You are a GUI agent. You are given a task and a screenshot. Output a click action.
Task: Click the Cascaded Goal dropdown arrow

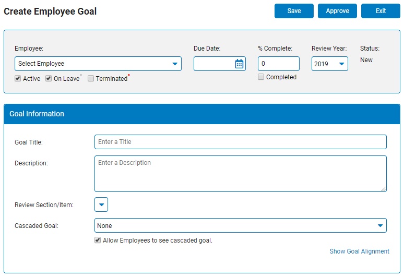(380, 225)
